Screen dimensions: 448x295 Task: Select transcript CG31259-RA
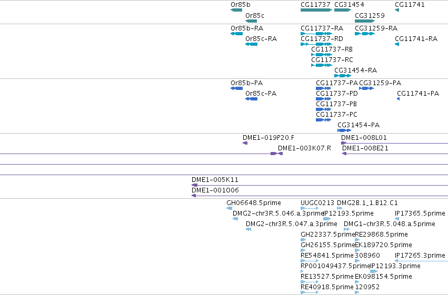(376, 28)
